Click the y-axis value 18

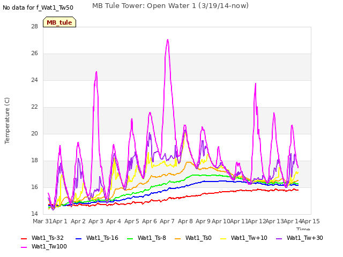[x=34, y=161]
